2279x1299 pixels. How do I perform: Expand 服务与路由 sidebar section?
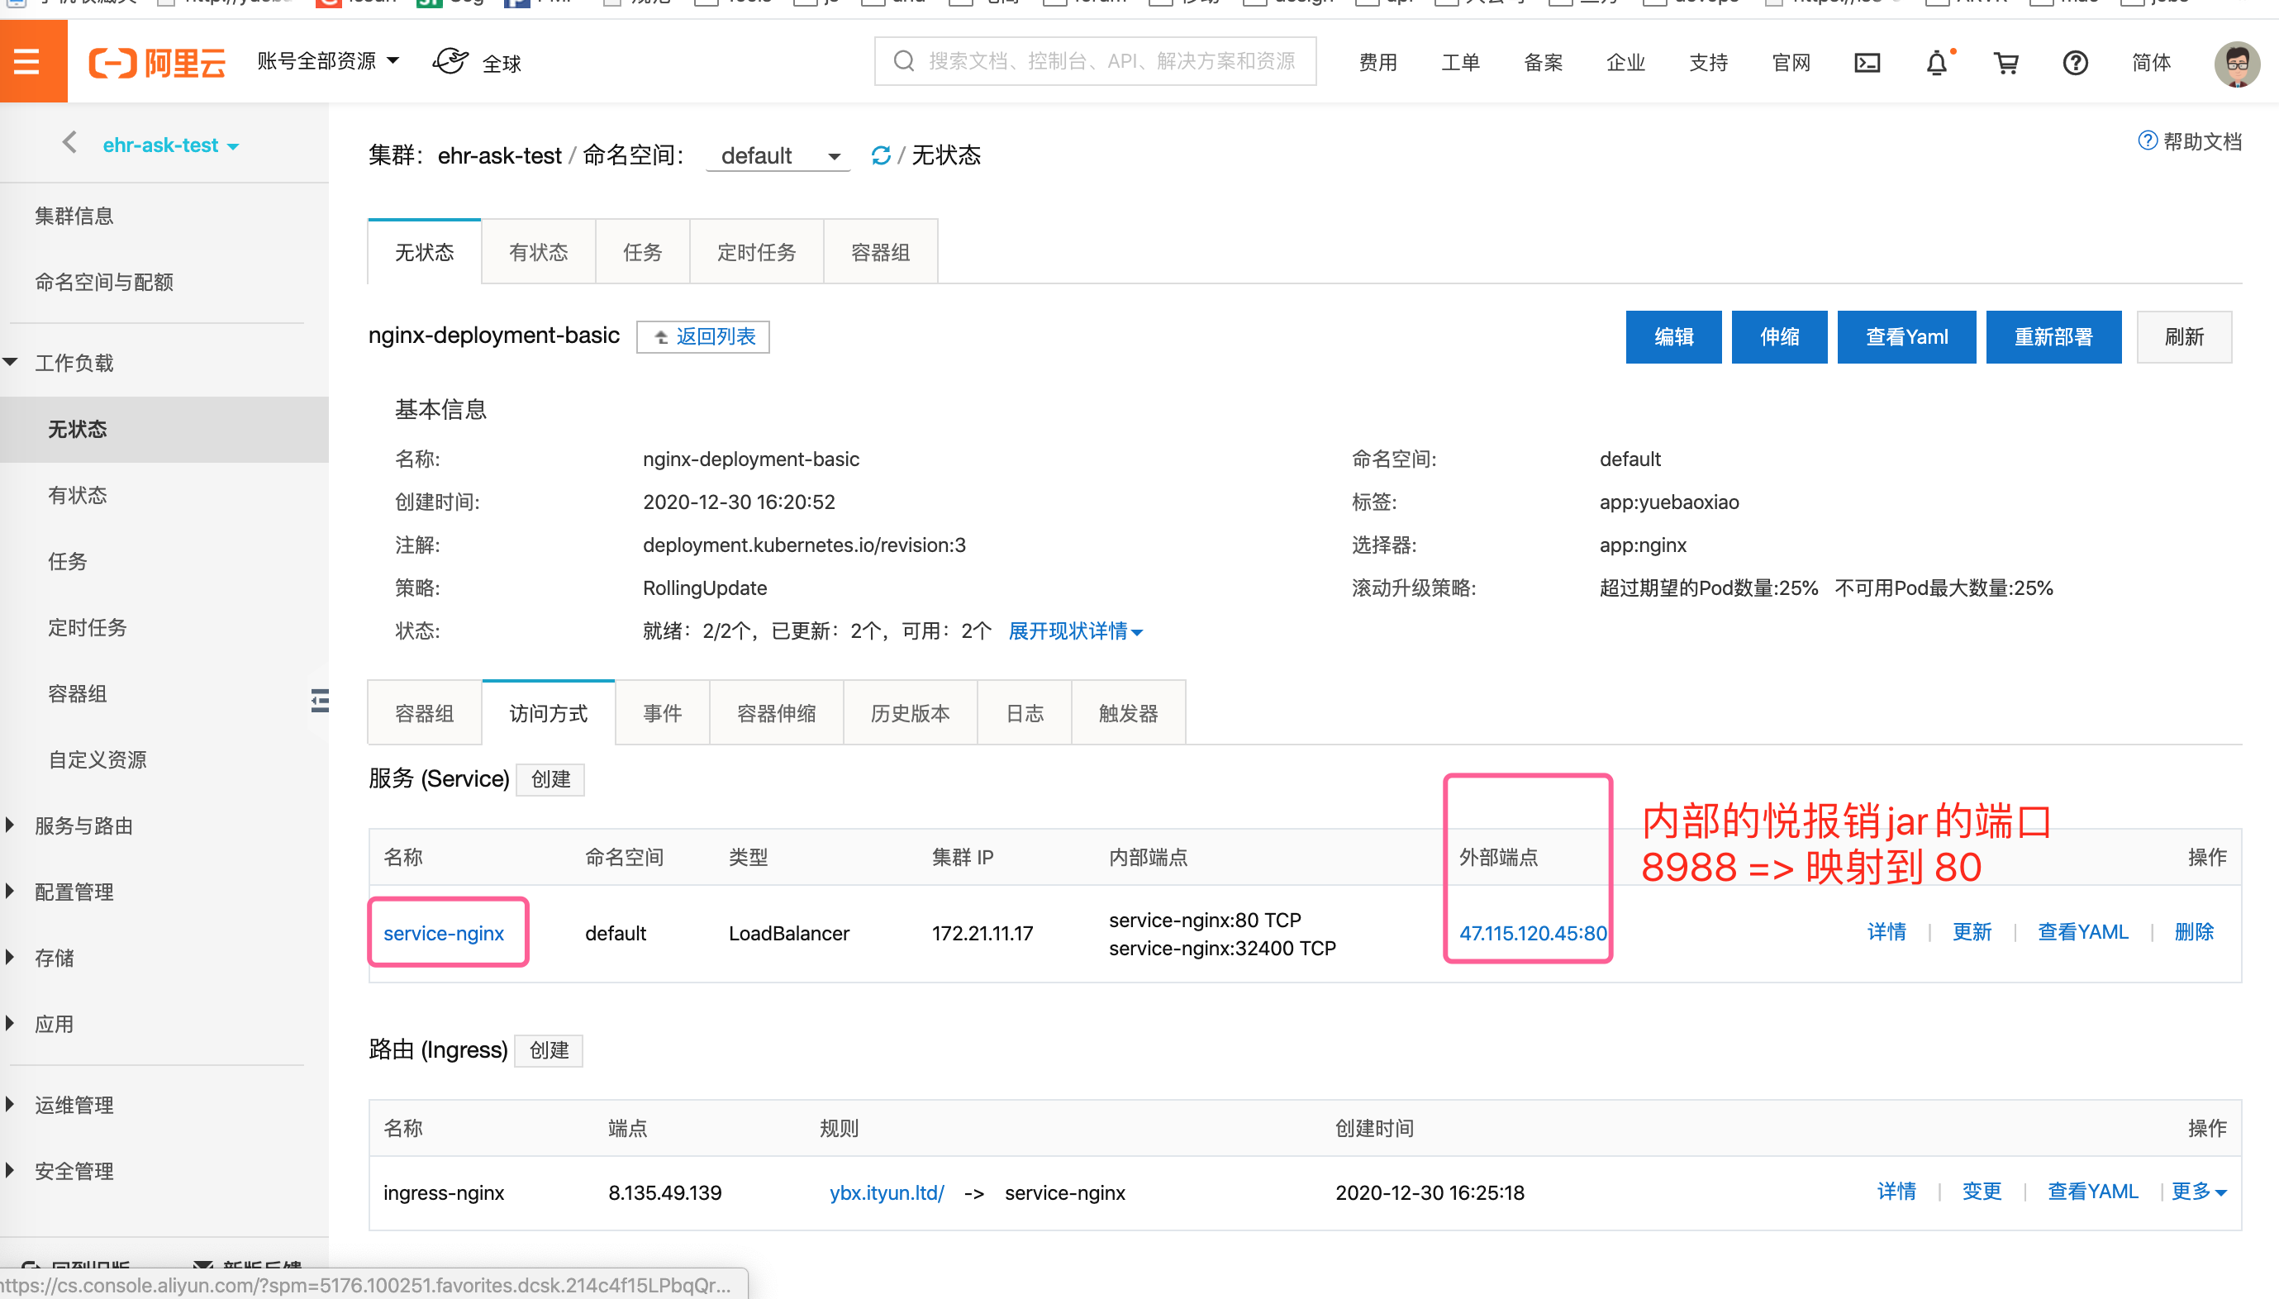83,826
